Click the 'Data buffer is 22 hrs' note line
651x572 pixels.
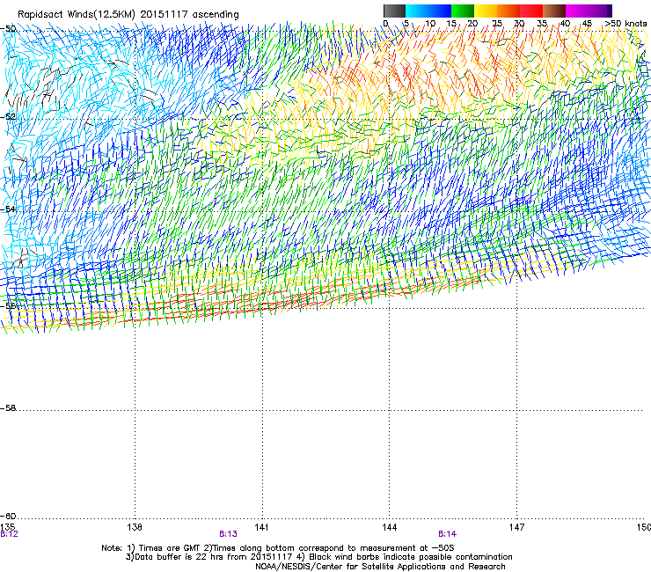318,557
